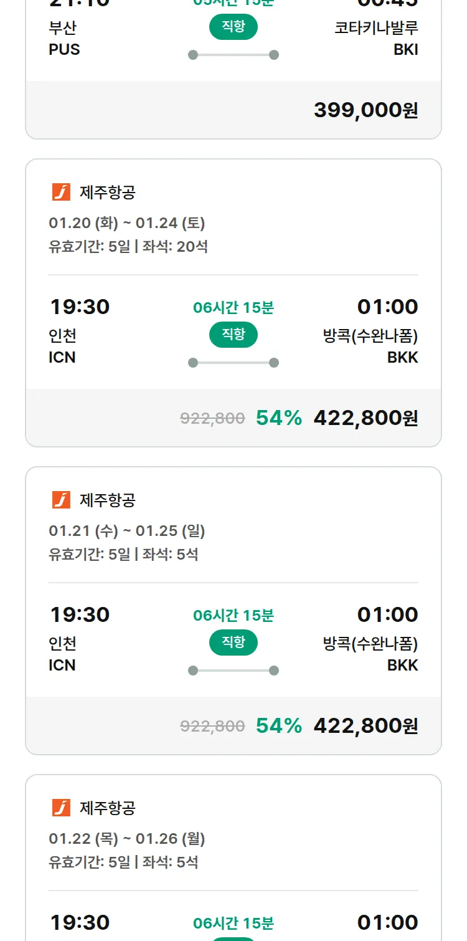Viewport: 467px width, 941px height.
Task: Tap the 직항 badge on the 01.20 Bangkok flight
Action: (x=233, y=335)
